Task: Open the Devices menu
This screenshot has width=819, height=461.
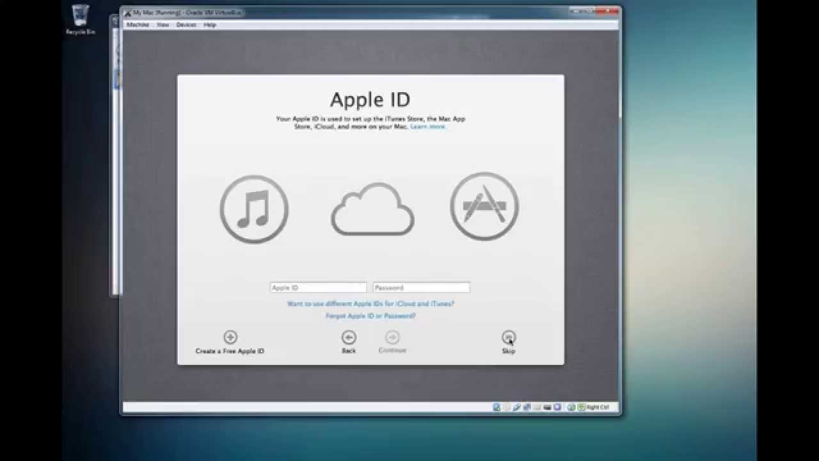Action: pyautogui.click(x=186, y=25)
